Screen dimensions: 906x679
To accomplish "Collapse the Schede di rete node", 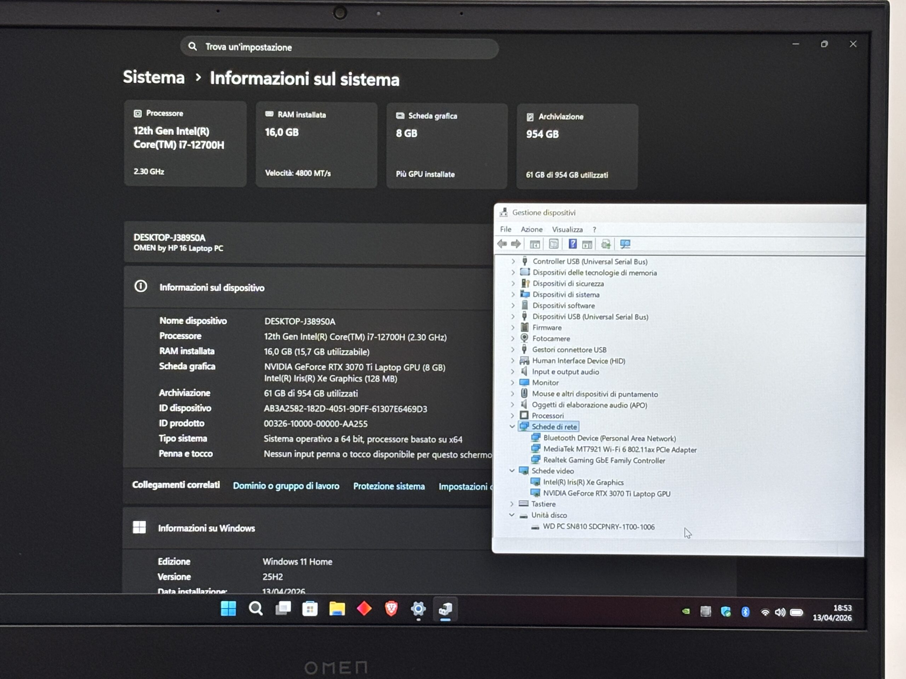I will (512, 426).
